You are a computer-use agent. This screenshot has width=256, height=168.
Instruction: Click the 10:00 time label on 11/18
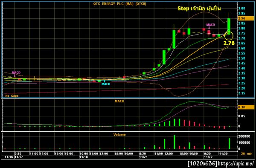(84, 154)
